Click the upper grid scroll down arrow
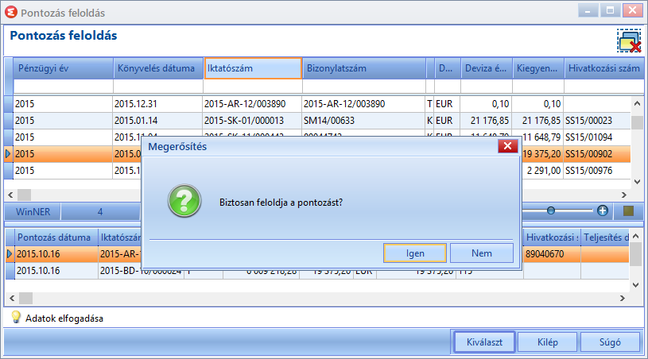 point(637,182)
